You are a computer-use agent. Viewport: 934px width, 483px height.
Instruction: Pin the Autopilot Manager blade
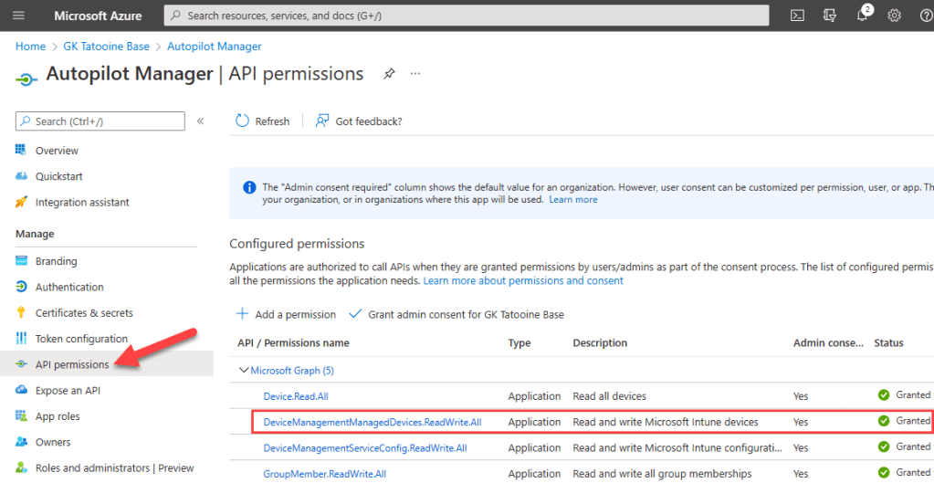389,74
